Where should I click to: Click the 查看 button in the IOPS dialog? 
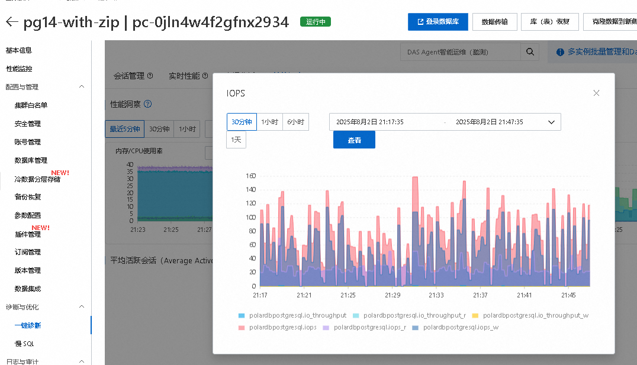354,140
